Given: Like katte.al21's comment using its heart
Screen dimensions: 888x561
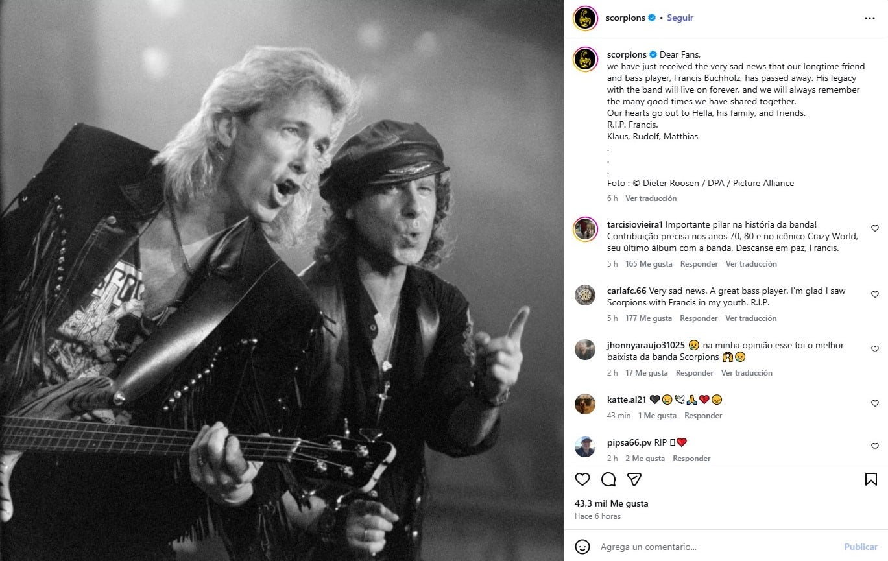Looking at the screenshot, I should click(874, 403).
